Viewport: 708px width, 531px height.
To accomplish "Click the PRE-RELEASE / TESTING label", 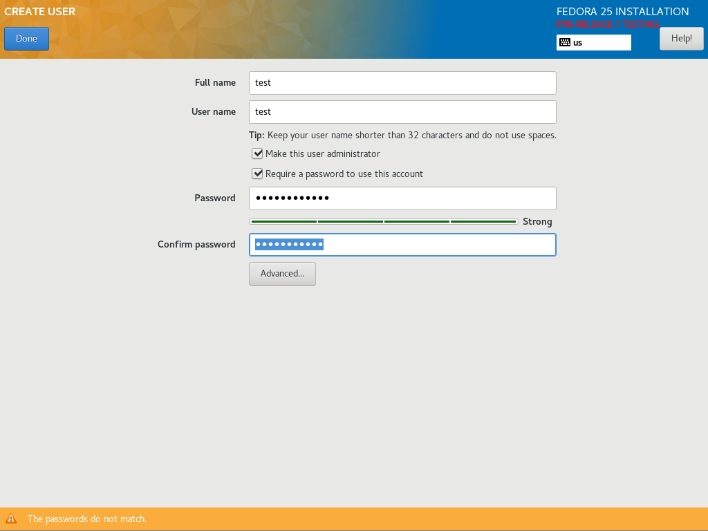I will 608,24.
